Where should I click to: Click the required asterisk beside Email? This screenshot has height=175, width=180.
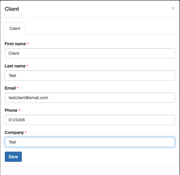point(18,88)
